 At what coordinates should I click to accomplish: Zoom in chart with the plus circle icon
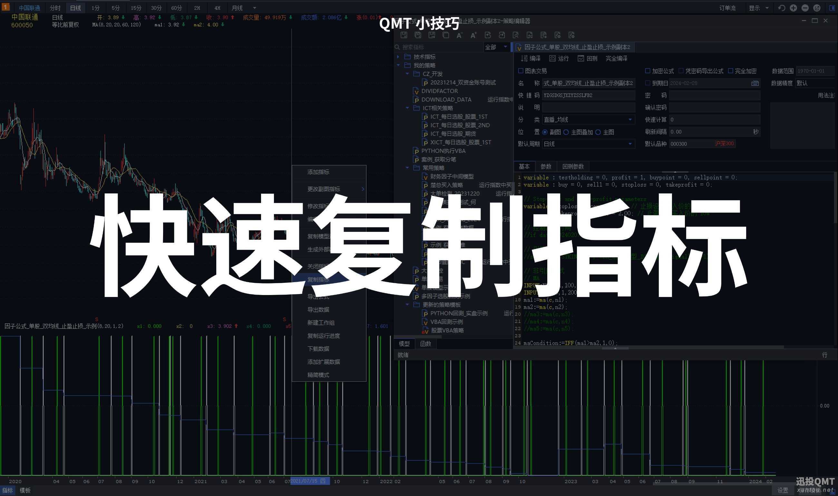pyautogui.click(x=793, y=8)
